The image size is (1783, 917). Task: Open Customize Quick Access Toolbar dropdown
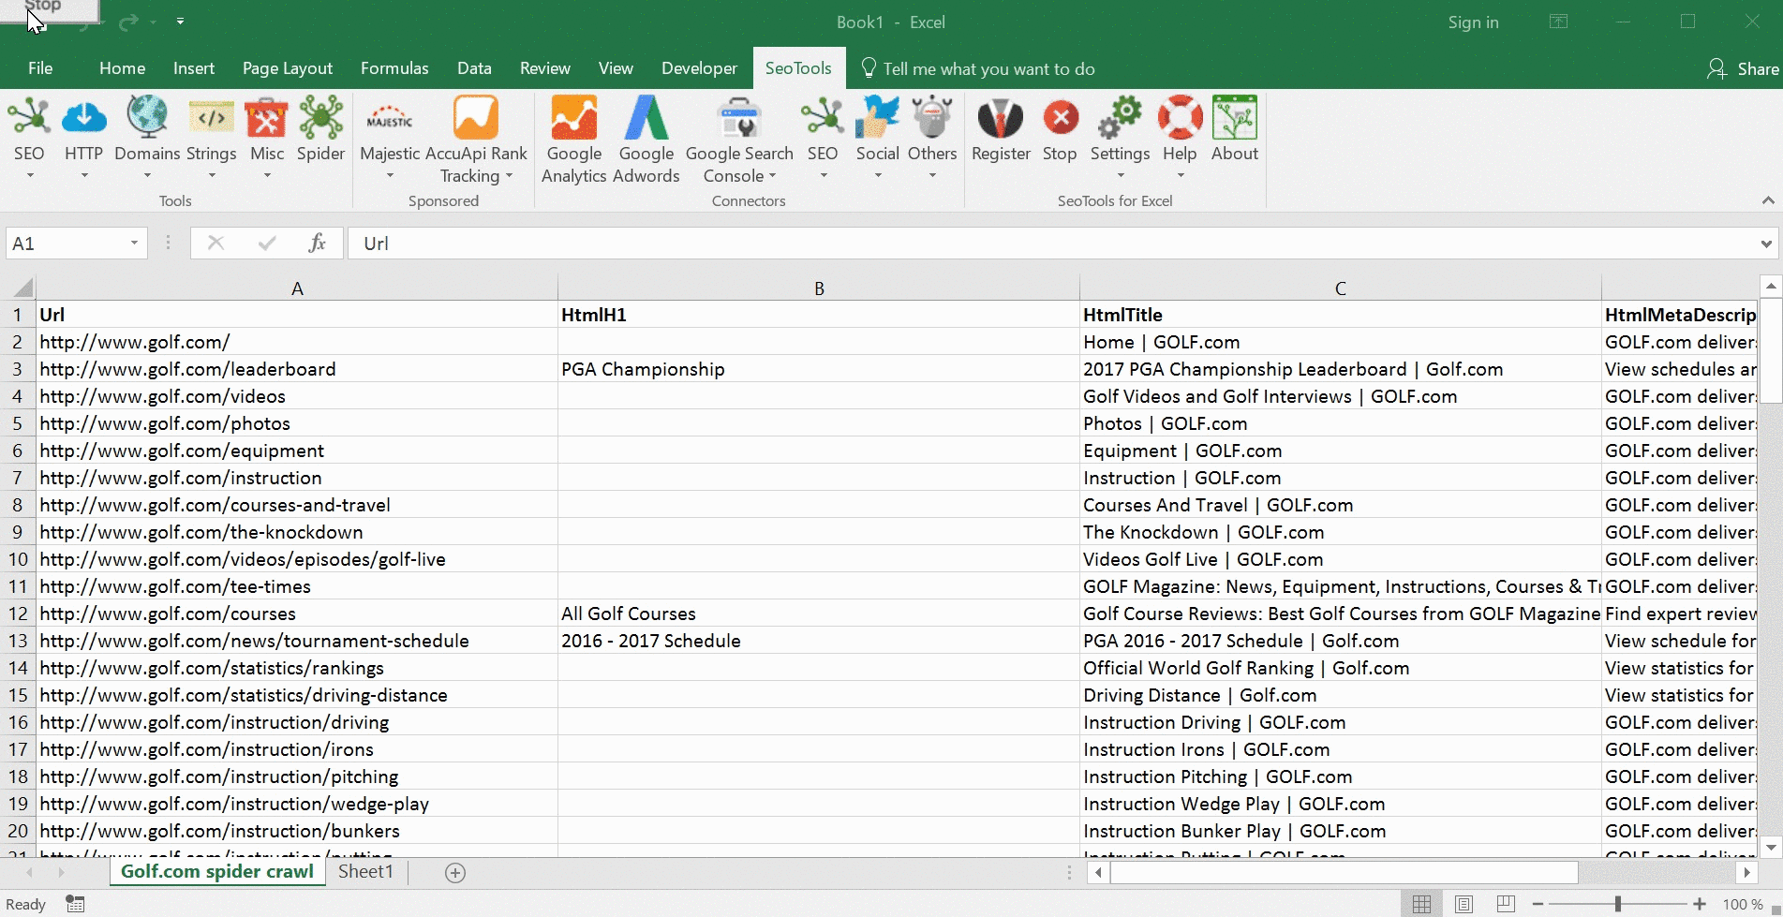(180, 22)
